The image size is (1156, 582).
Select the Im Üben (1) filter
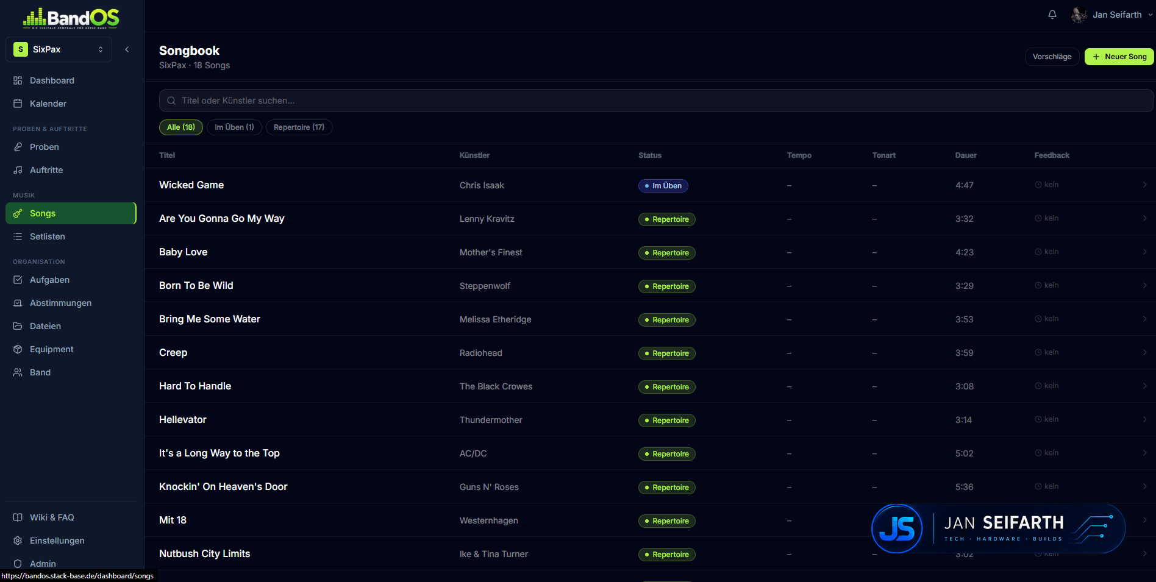(x=234, y=127)
